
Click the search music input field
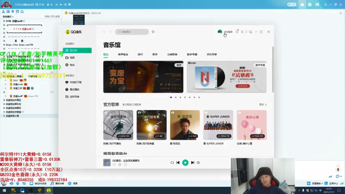coord(132,32)
